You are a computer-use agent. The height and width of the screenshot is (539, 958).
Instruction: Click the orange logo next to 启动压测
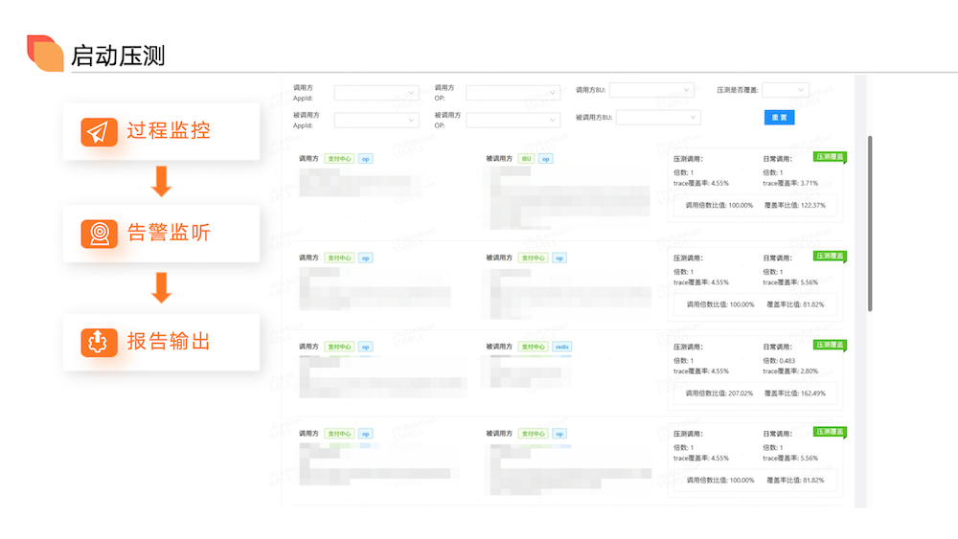[x=44, y=54]
